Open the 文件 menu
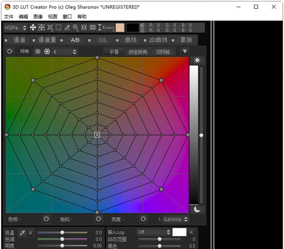The width and height of the screenshot is (284, 249). [8, 16]
